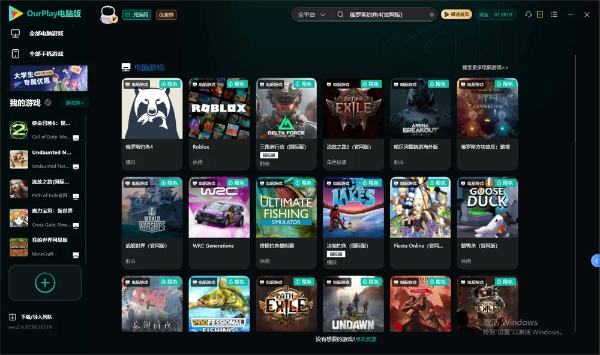The height and width of the screenshot is (355, 600).
Task: Click 电脑游戏 tag on Goose Duck card
Action: pos(473,183)
